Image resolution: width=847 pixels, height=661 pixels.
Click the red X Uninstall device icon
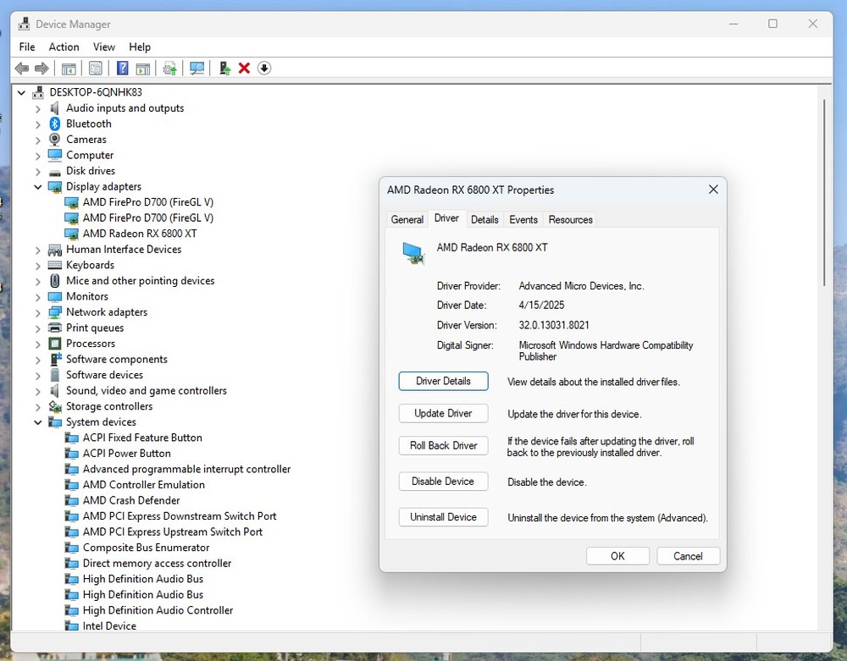tap(244, 69)
